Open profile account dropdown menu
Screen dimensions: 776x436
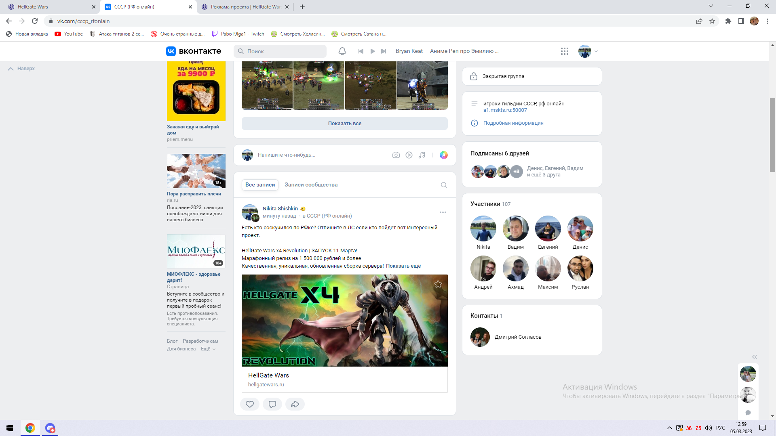point(588,51)
